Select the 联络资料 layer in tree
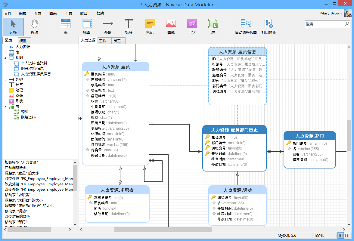The height and width of the screenshot is (241, 354). click(28, 117)
